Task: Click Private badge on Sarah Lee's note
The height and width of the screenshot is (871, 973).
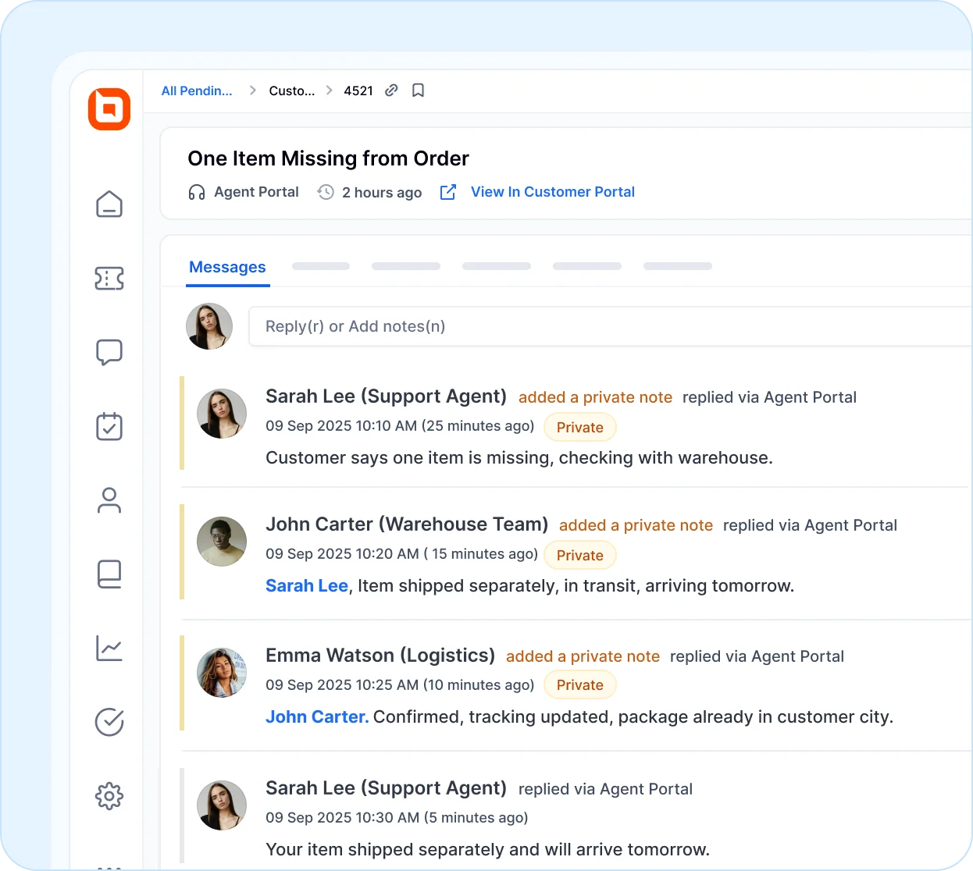Action: (x=580, y=427)
